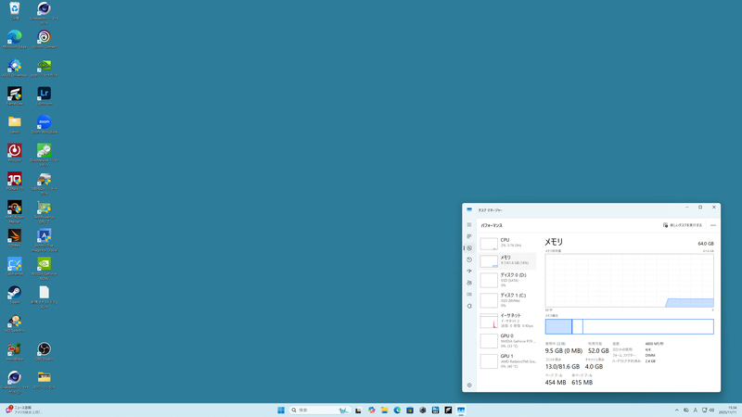Click the 4.0 GB cached value
Screen dimensions: 742x417
tap(594, 366)
